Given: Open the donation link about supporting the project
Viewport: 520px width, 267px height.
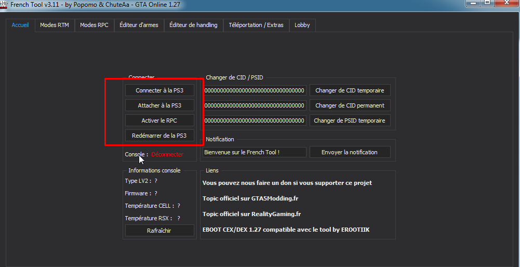Looking at the screenshot, I should [287, 183].
